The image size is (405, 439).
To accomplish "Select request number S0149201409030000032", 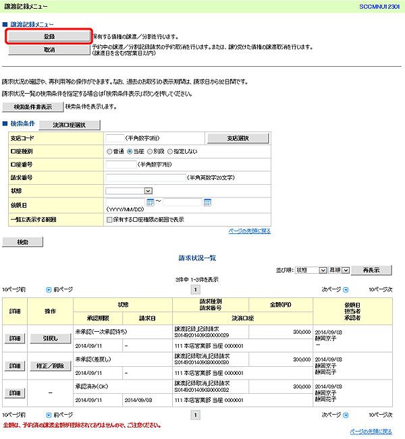I will 202,390.
